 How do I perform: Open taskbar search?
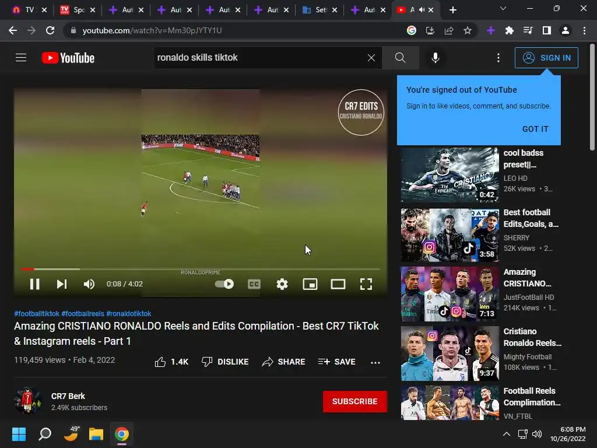point(45,434)
